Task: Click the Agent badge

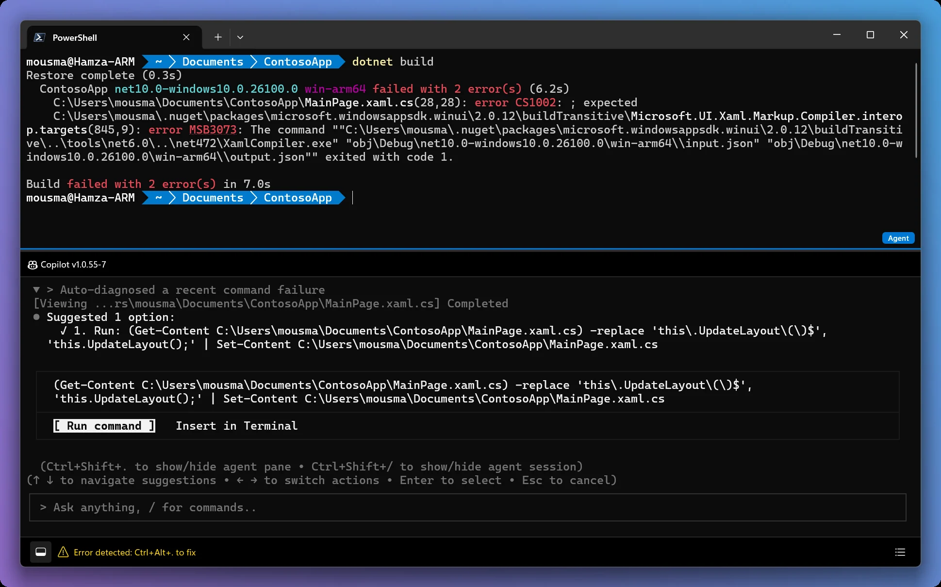Action: 898,238
